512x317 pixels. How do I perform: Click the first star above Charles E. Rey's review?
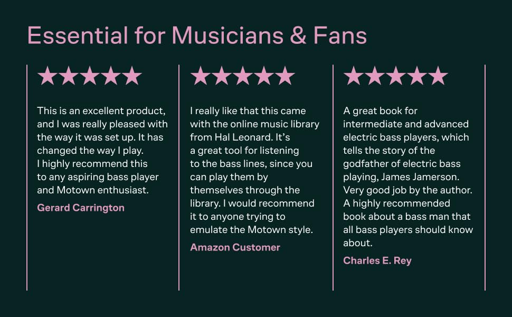354,76
